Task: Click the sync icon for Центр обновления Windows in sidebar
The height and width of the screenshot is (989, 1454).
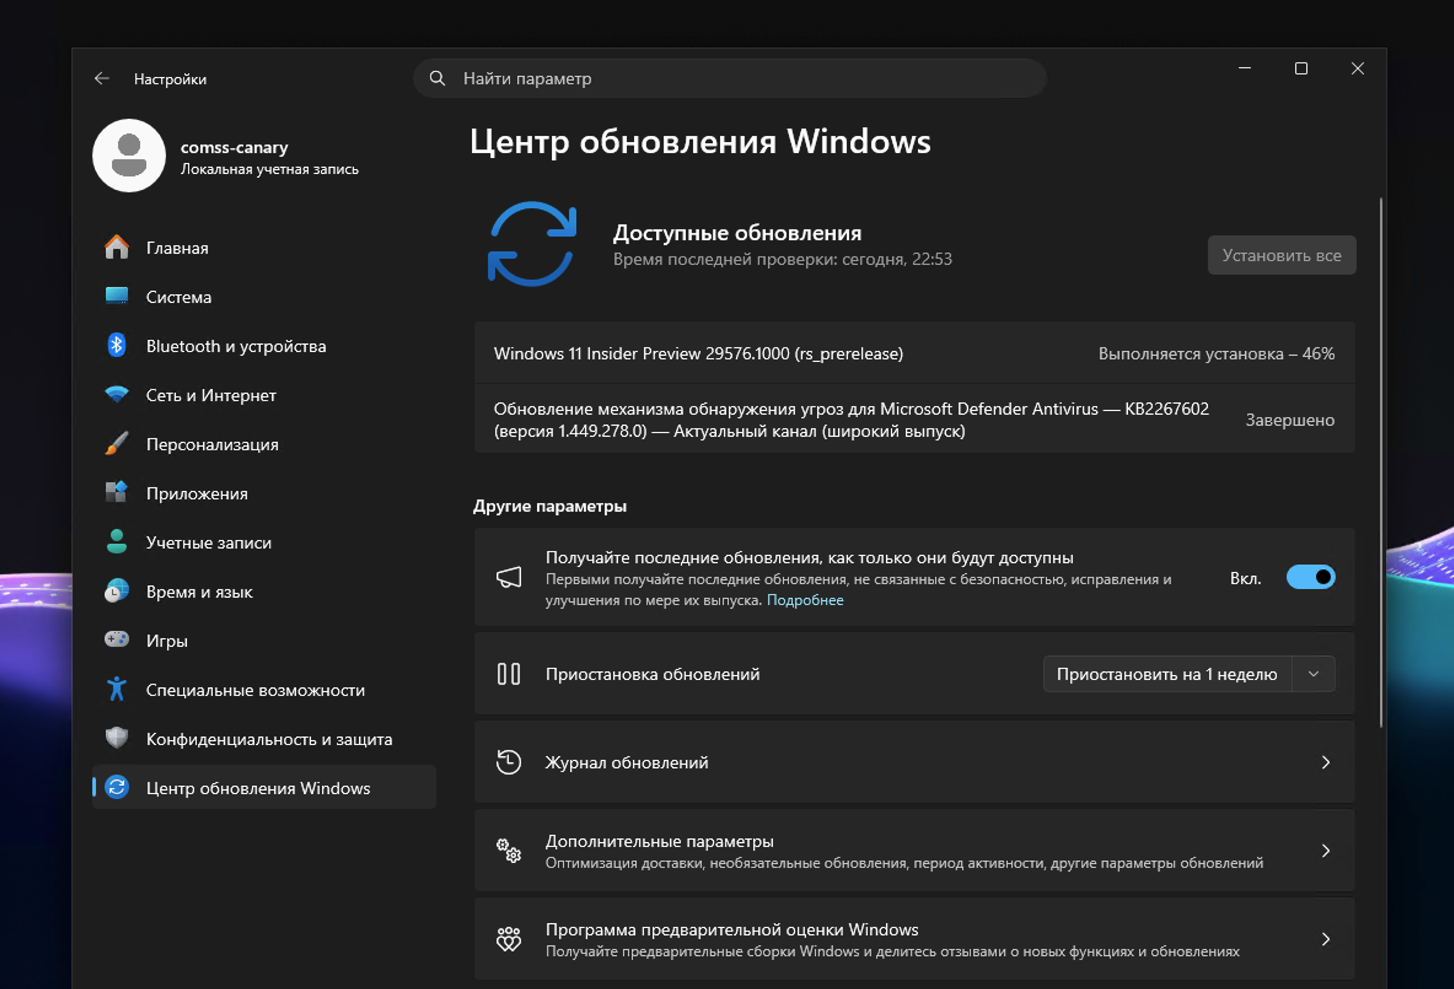Action: pyautogui.click(x=117, y=788)
